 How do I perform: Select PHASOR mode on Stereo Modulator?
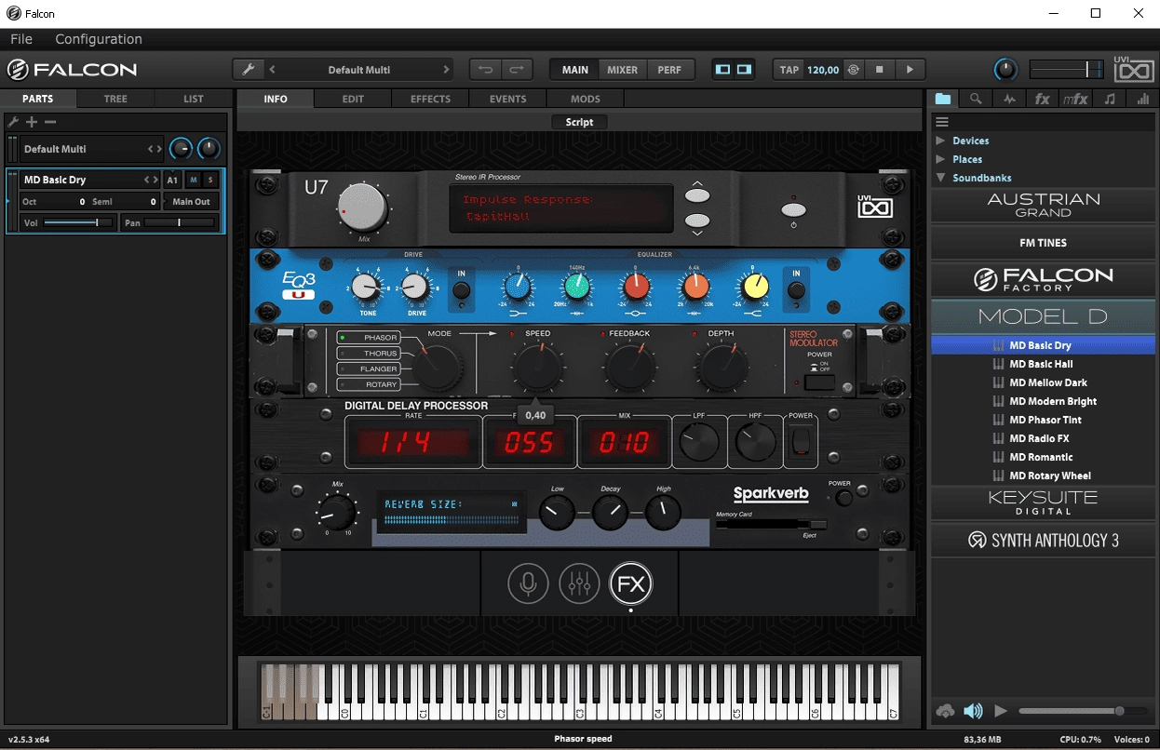coord(369,338)
